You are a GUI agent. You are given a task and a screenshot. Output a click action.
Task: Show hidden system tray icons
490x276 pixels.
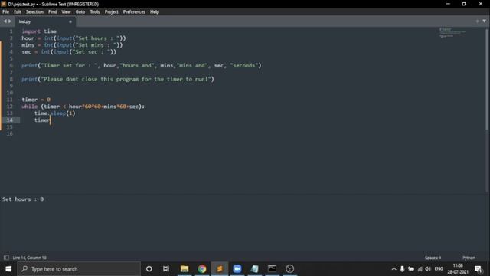tap(394, 269)
